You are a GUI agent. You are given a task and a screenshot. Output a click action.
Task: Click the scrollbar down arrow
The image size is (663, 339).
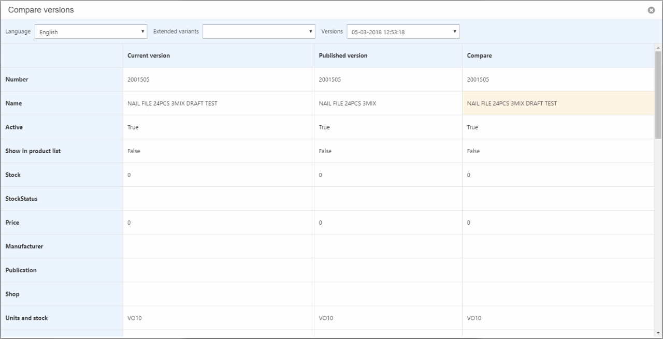point(658,332)
